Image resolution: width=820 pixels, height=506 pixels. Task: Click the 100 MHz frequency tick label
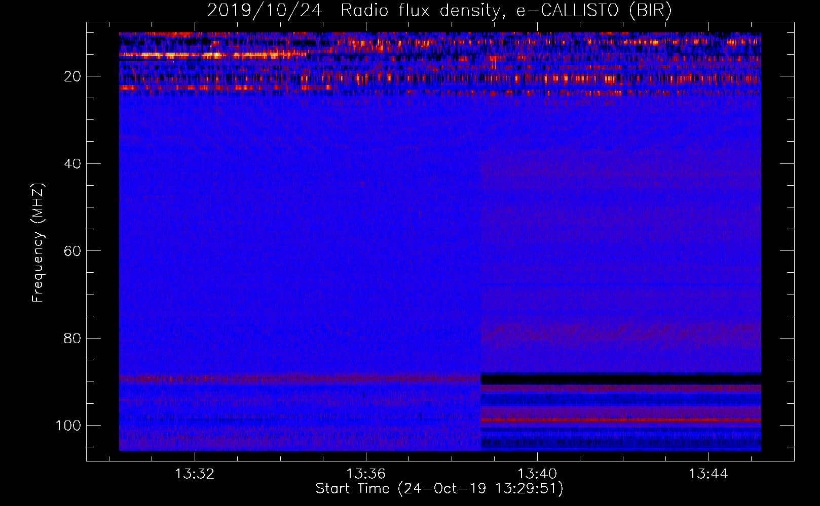pos(68,426)
